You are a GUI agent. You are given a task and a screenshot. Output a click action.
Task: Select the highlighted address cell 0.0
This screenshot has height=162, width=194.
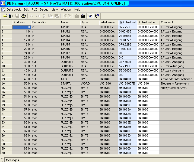(21, 27)
